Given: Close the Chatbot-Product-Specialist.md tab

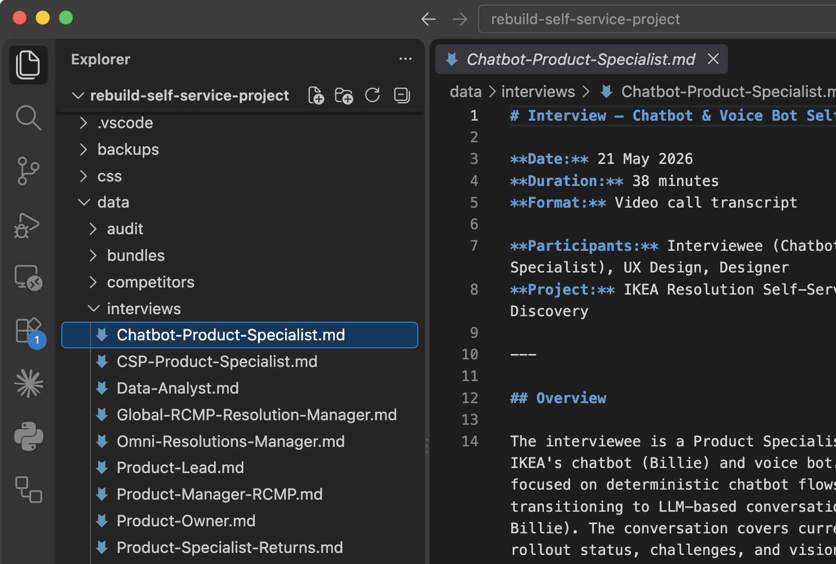Looking at the screenshot, I should pos(713,59).
